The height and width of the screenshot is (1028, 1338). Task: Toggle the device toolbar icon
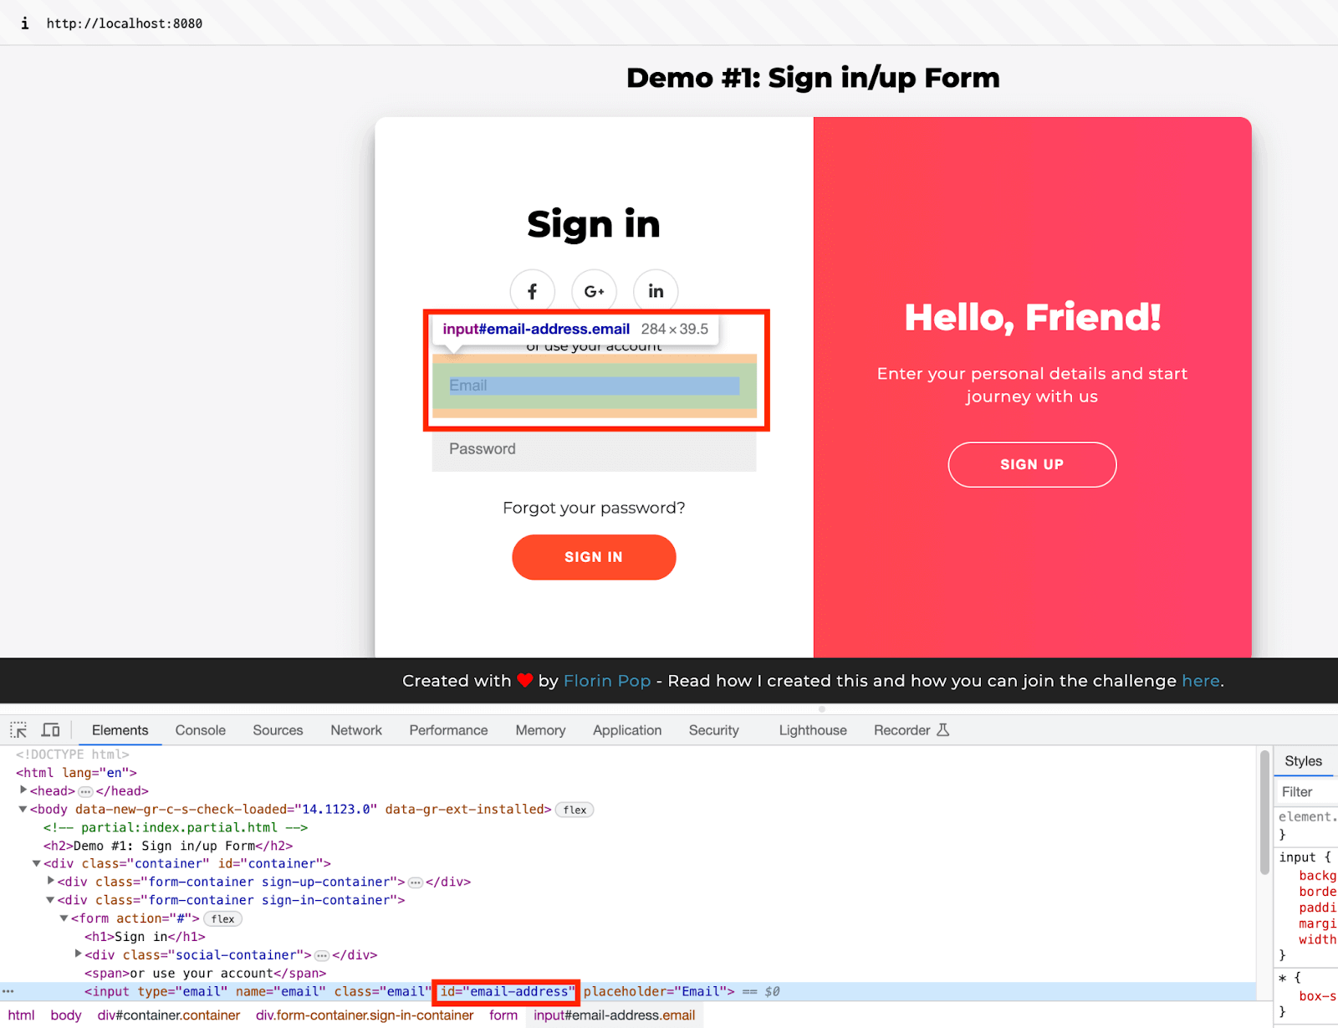(51, 730)
